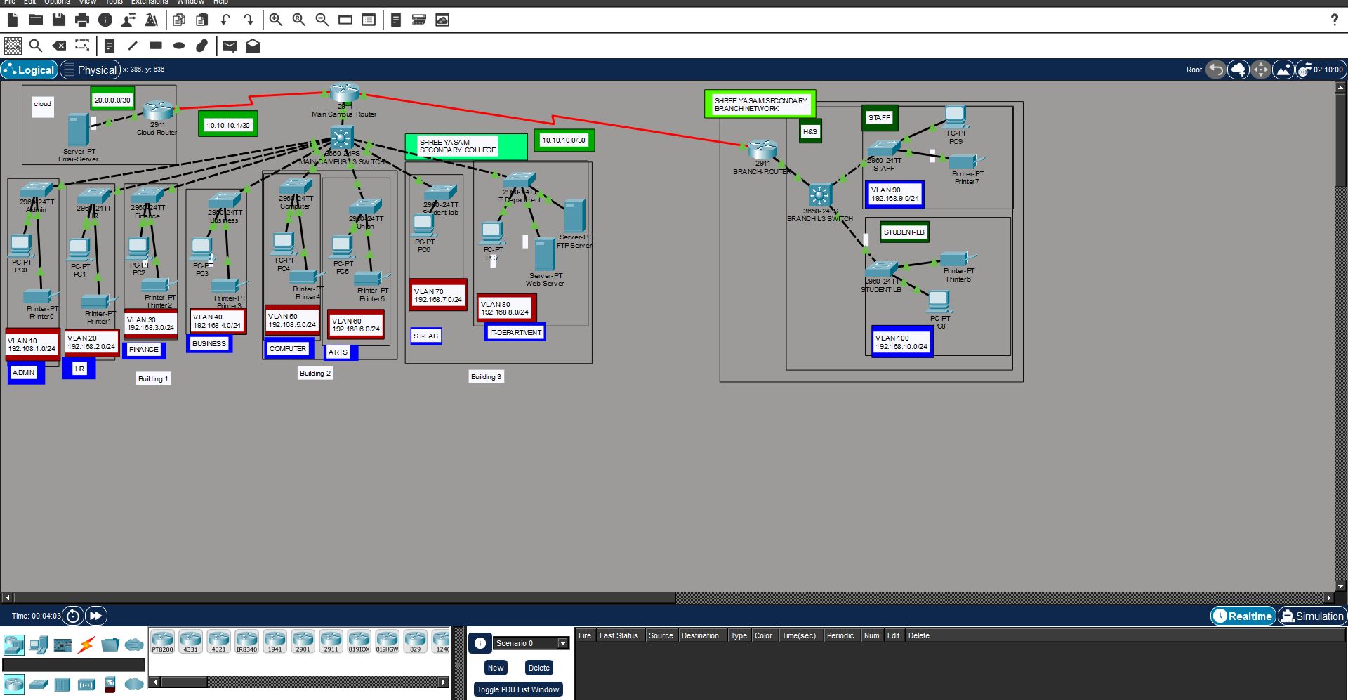Print the topology using the printer icon
1348x700 pixels.
click(x=82, y=20)
